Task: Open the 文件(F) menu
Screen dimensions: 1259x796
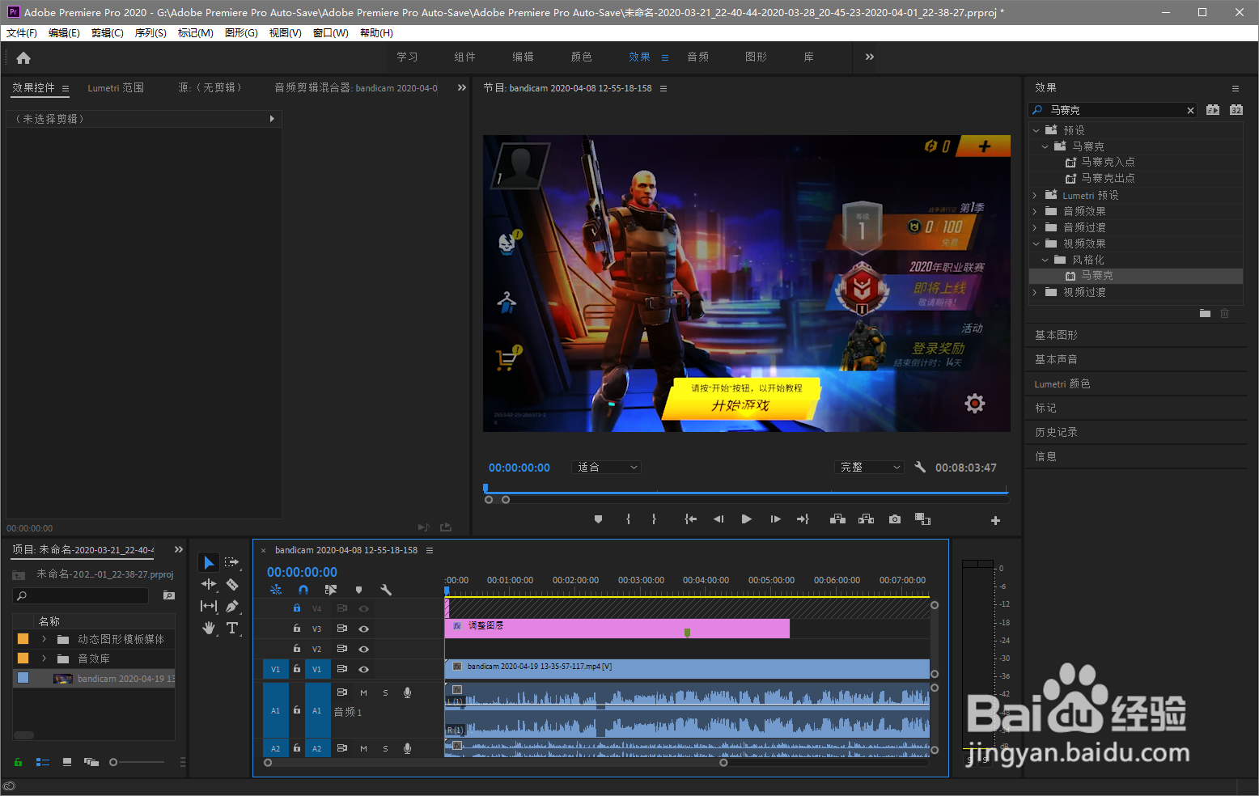Action: click(x=22, y=33)
